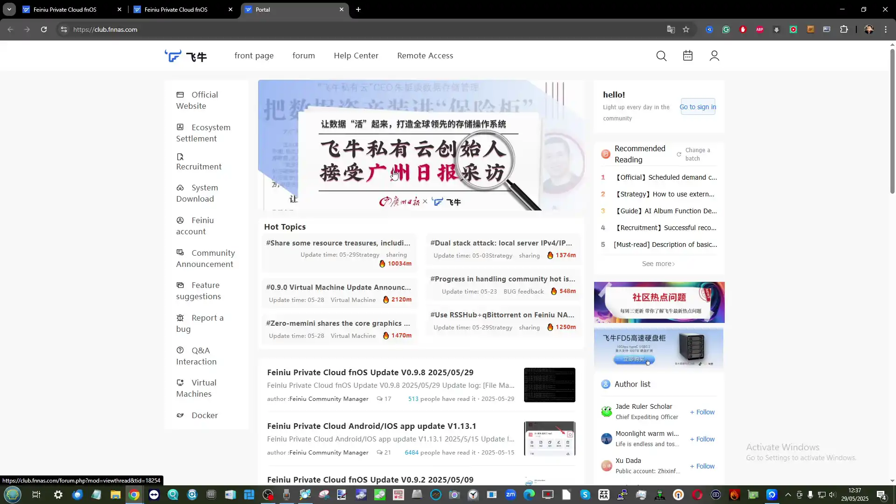Screen dimensions: 896x504
Task: Click See more under Recommended Reading
Action: 658,264
